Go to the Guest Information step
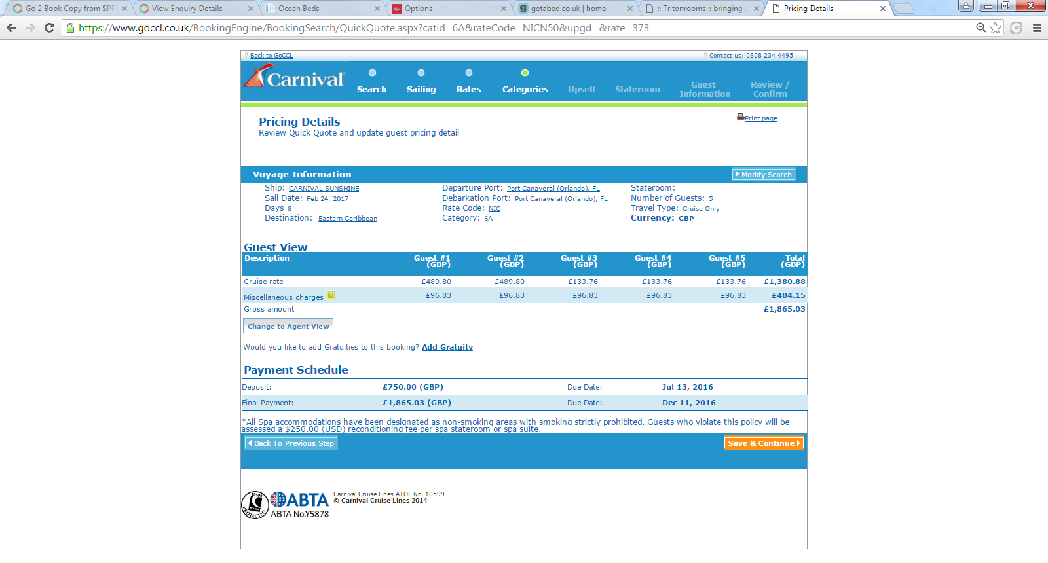This screenshot has height=563, width=1048. point(705,89)
